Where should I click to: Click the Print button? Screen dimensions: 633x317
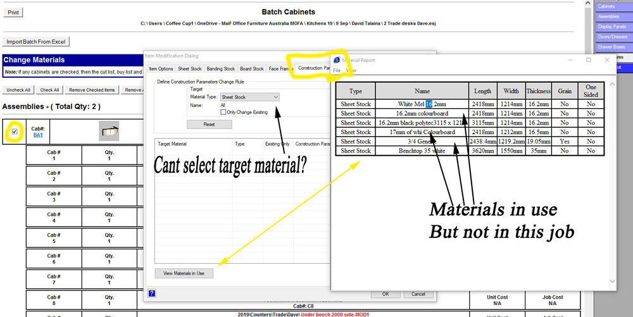coord(13,13)
